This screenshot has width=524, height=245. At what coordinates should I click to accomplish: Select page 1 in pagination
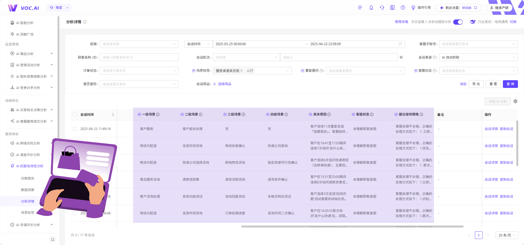(x=479, y=235)
